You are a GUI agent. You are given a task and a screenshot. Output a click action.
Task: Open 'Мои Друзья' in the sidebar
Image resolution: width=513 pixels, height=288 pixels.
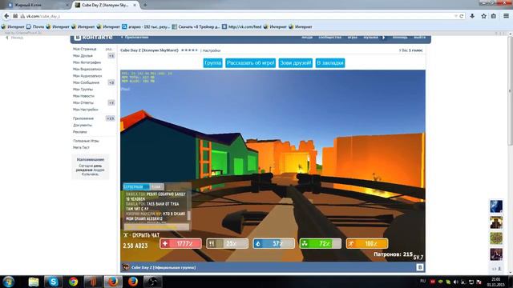[x=83, y=56]
